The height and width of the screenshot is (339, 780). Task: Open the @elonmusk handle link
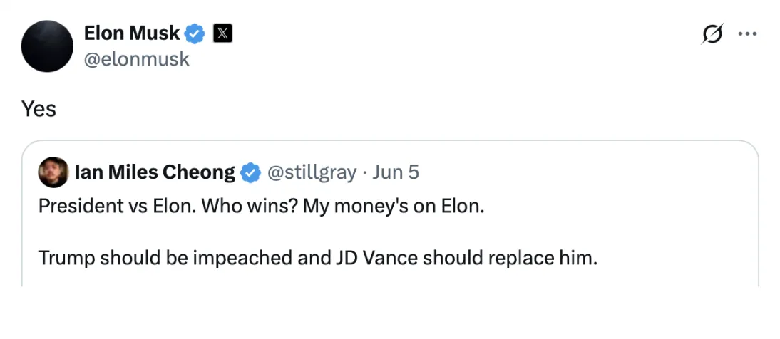137,59
